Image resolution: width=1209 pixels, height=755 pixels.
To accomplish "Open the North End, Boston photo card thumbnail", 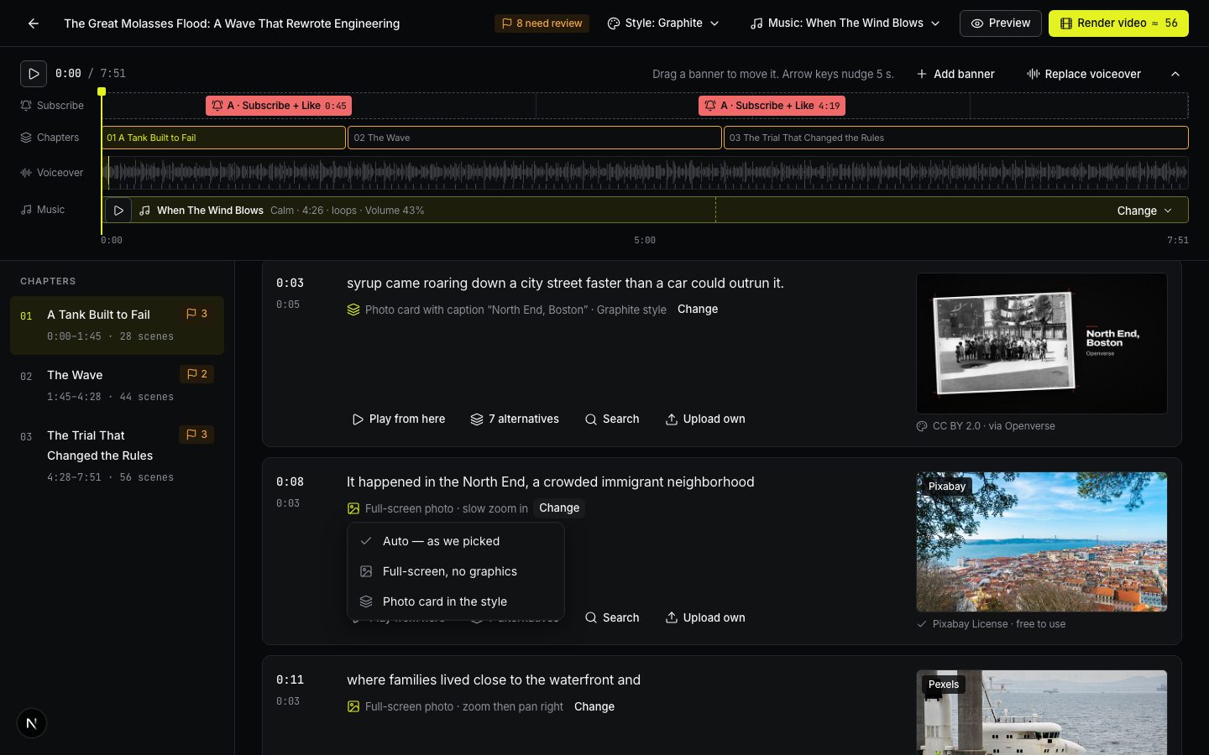I will [x=1042, y=343].
